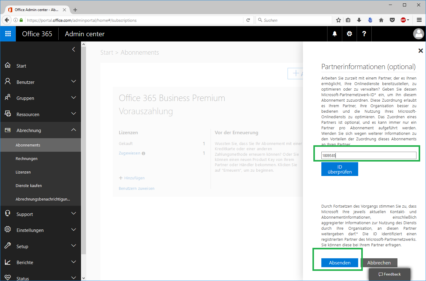Click the ID überprüfen button

tap(339, 169)
